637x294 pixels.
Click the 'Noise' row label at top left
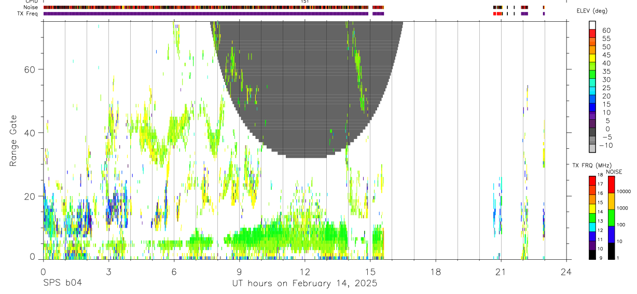click(31, 7)
